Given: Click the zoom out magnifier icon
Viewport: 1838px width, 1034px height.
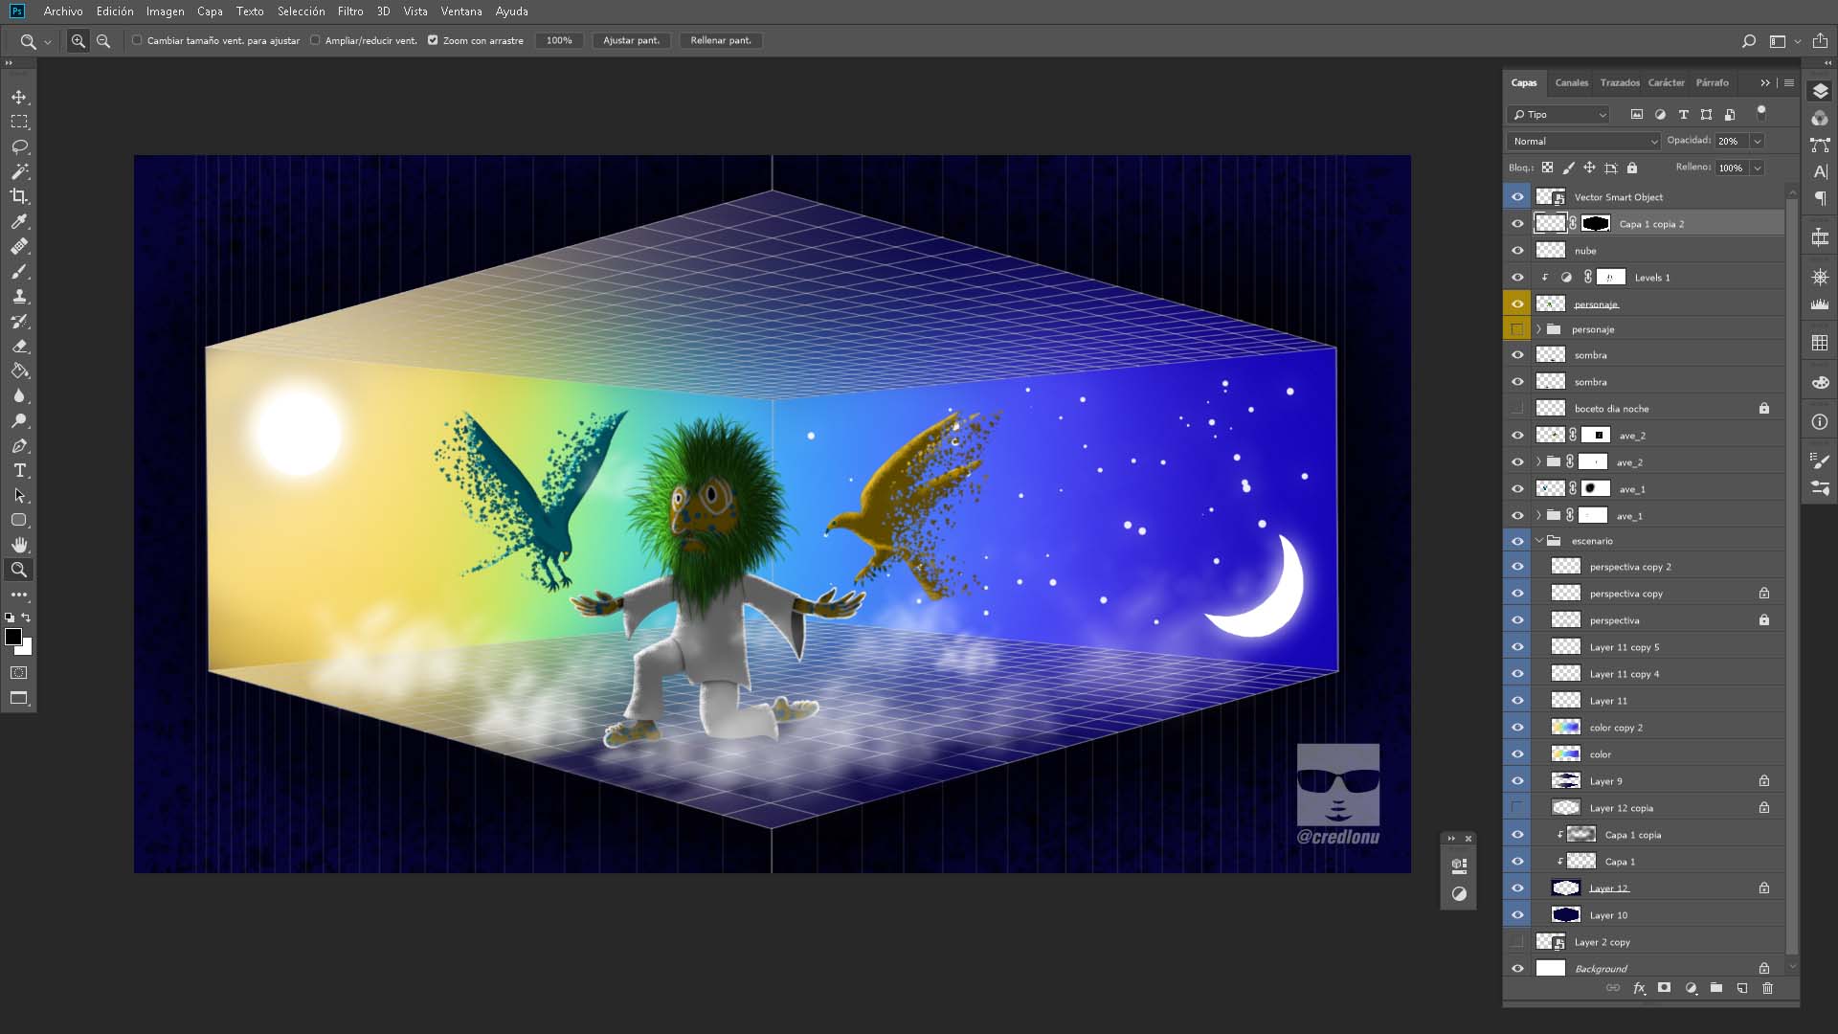Looking at the screenshot, I should click(x=103, y=41).
